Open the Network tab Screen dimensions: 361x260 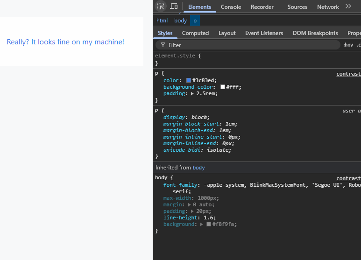[x=328, y=7]
